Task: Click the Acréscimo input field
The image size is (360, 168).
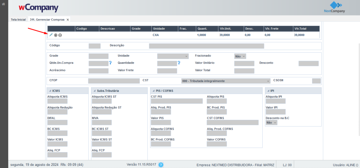Action: point(98,71)
